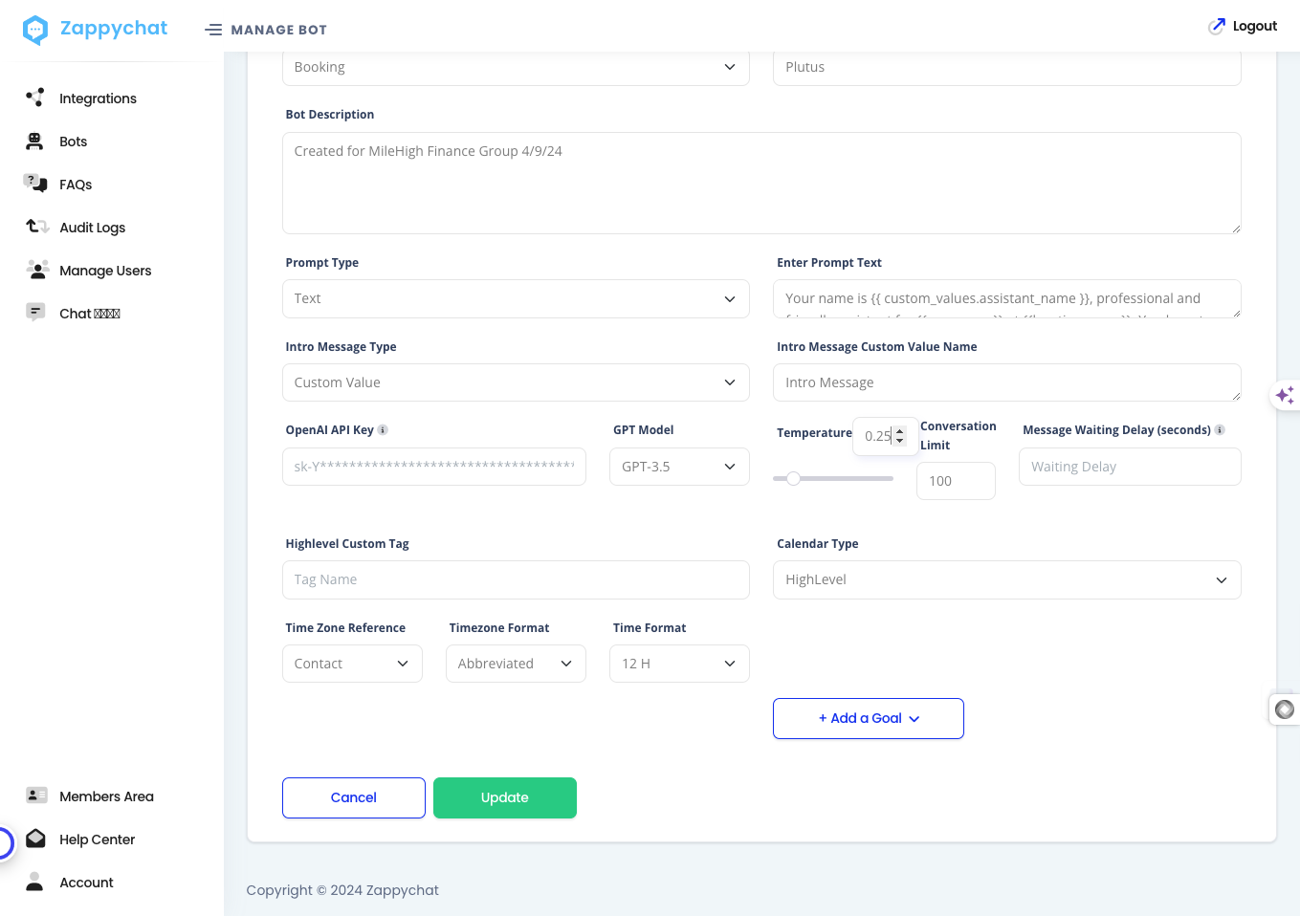Click the Plutus name input field

(x=1006, y=67)
